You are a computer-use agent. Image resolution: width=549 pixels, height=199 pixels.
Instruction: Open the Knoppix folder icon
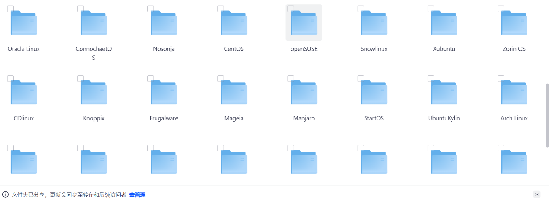[x=94, y=92]
